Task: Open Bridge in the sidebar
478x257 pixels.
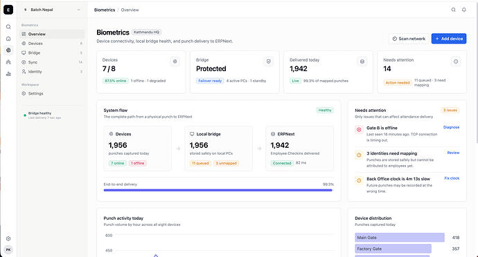Action: pos(53,53)
